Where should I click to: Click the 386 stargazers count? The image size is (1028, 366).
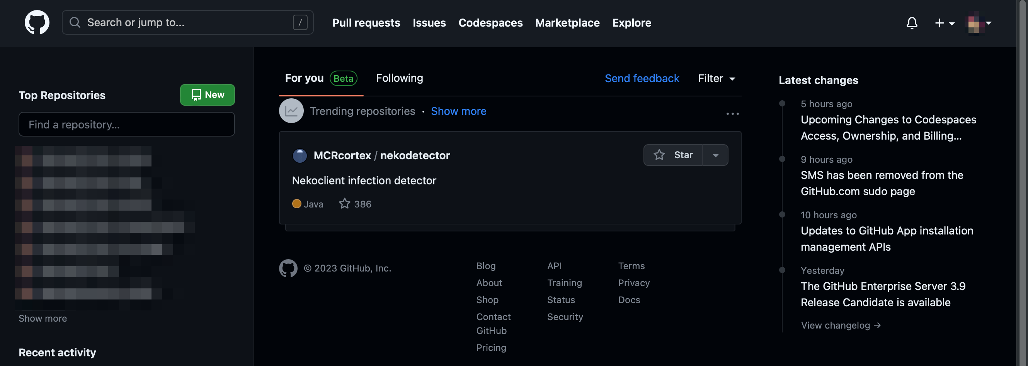tap(355, 204)
